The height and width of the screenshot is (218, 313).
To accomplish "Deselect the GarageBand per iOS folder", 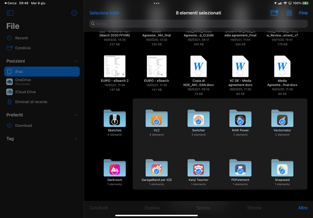I will pos(156,171).
